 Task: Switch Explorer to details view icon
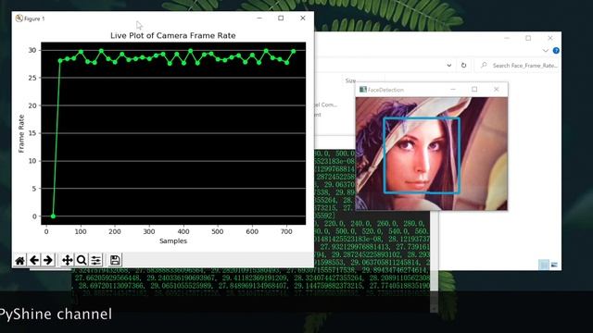click(544, 265)
